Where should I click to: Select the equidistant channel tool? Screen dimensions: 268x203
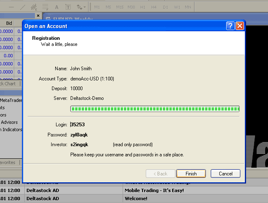[34, 7]
